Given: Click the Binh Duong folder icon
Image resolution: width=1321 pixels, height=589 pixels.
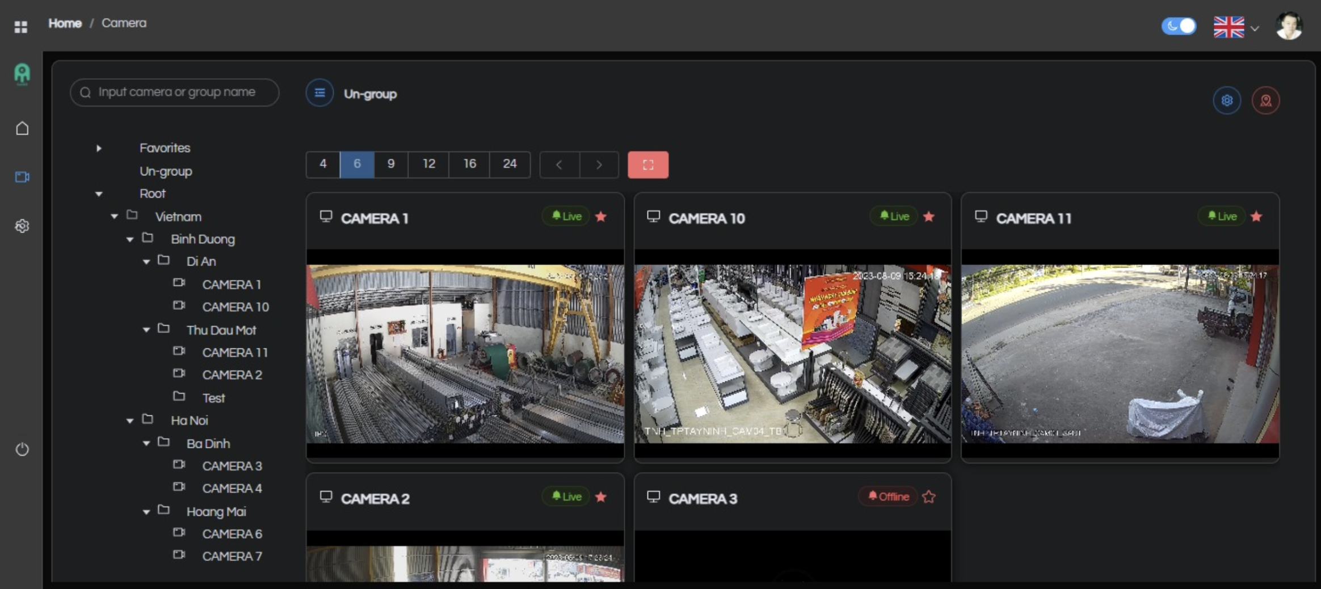Looking at the screenshot, I should 148,238.
